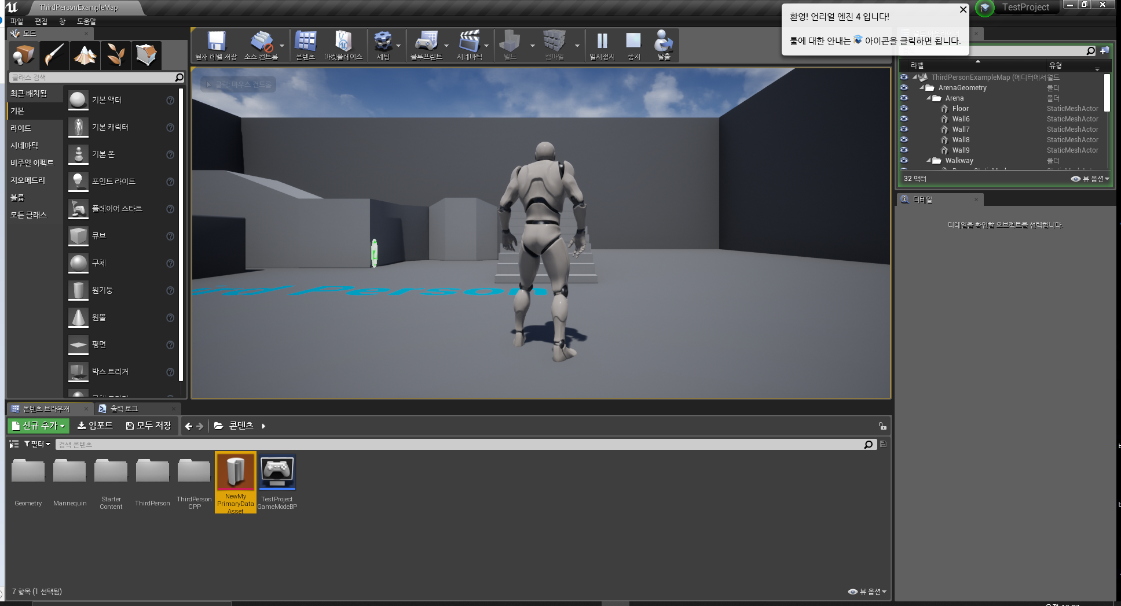This screenshot has height=606, width=1121.
Task: Open the Filters (필터) dropdown
Action: 37,444
